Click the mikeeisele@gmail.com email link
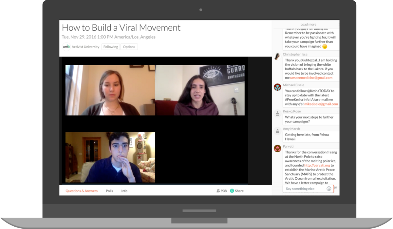The width and height of the screenshot is (393, 229). [x=321, y=104]
